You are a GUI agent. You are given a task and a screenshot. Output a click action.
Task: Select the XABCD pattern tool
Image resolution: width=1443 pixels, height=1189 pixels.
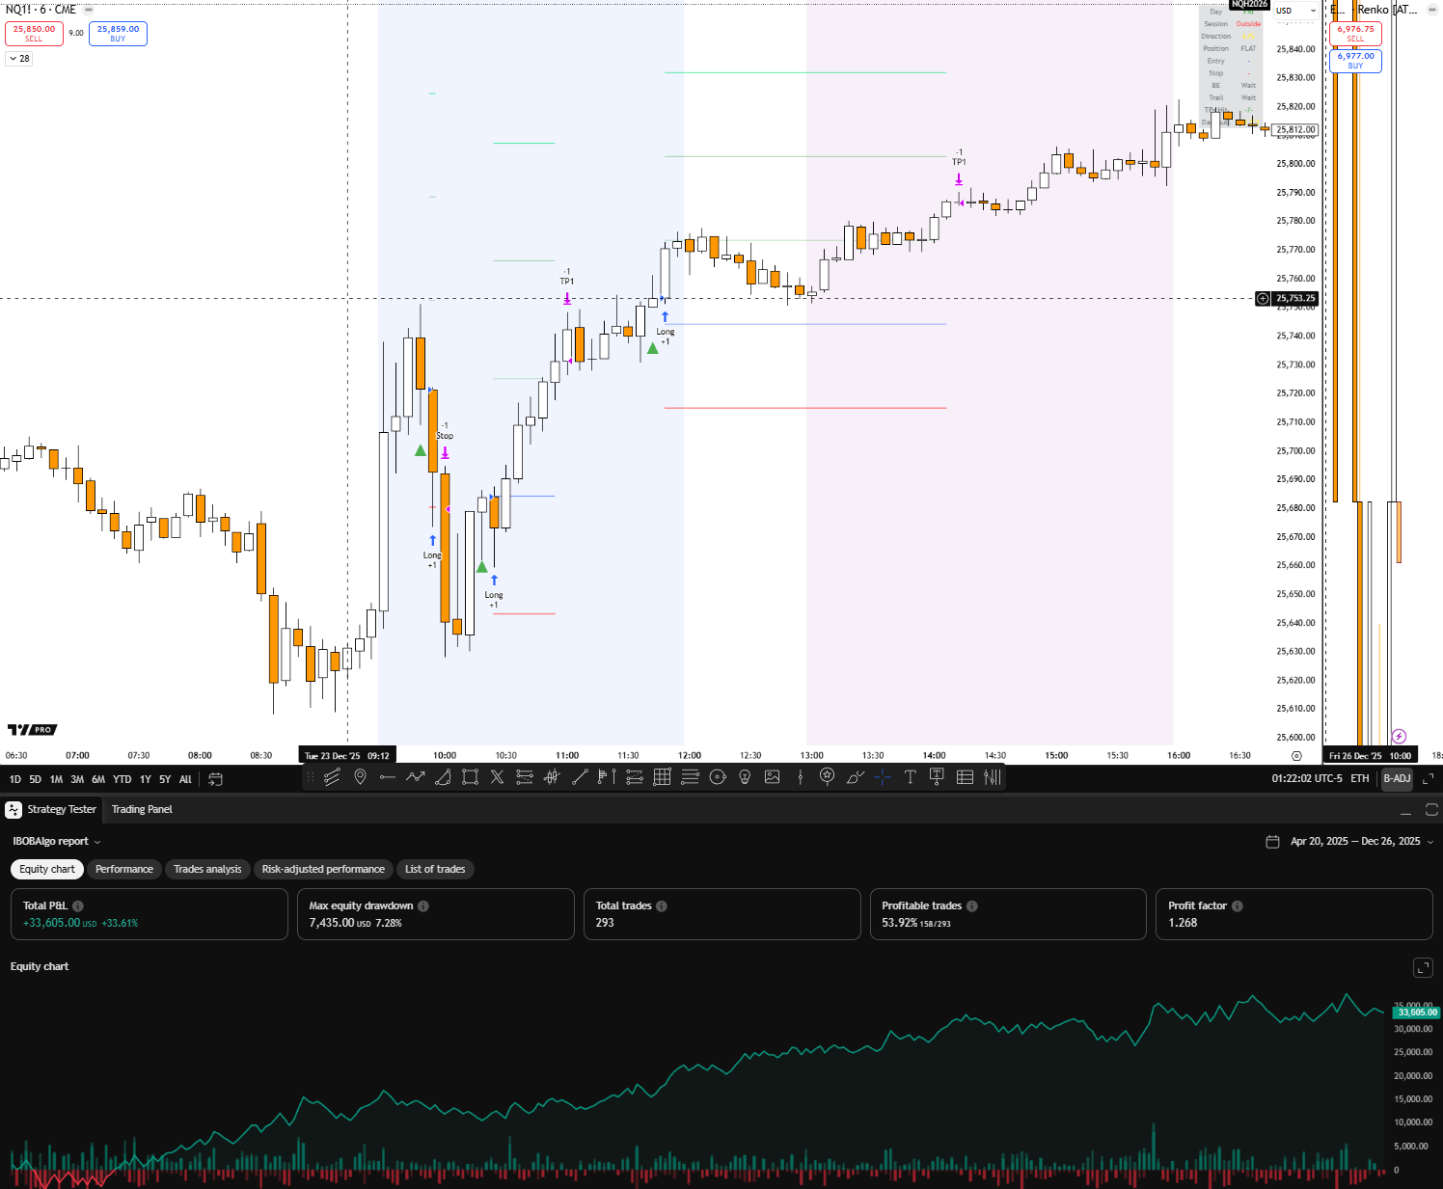(497, 777)
